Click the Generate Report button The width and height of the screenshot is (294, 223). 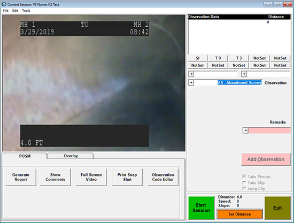(x=21, y=177)
